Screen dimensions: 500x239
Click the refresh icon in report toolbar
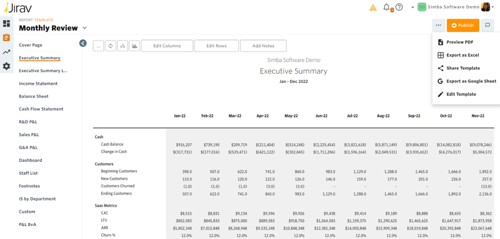point(111,46)
